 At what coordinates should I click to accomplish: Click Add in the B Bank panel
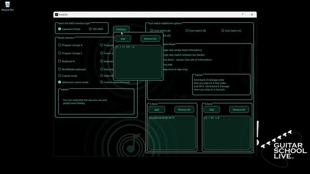tap(212, 110)
